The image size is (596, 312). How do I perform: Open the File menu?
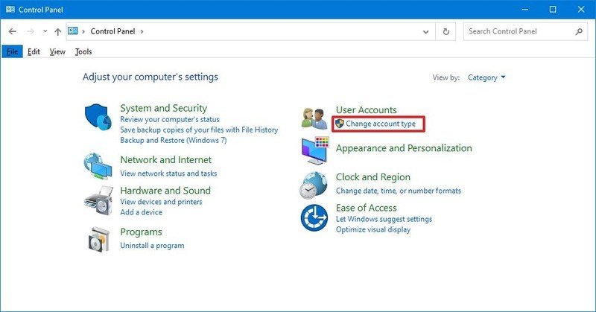[12, 51]
